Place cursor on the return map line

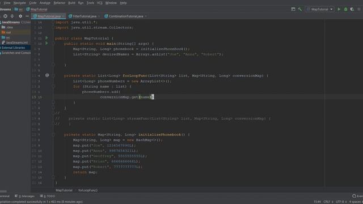[x=85, y=172]
